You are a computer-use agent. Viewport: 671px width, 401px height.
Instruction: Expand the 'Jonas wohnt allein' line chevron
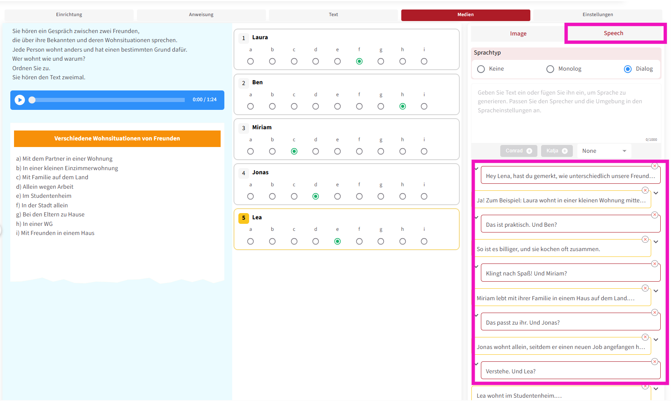click(x=656, y=339)
